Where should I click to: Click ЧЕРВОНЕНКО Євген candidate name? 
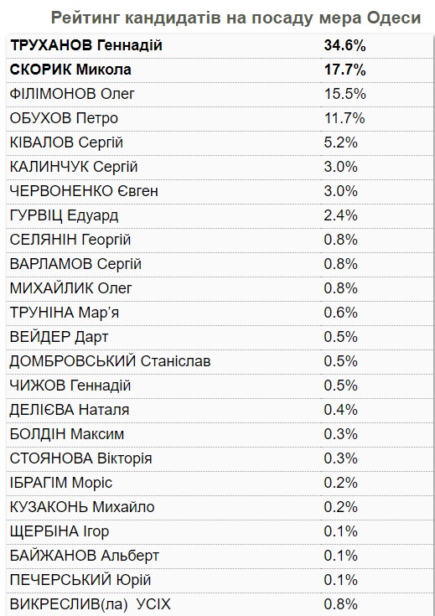84,191
